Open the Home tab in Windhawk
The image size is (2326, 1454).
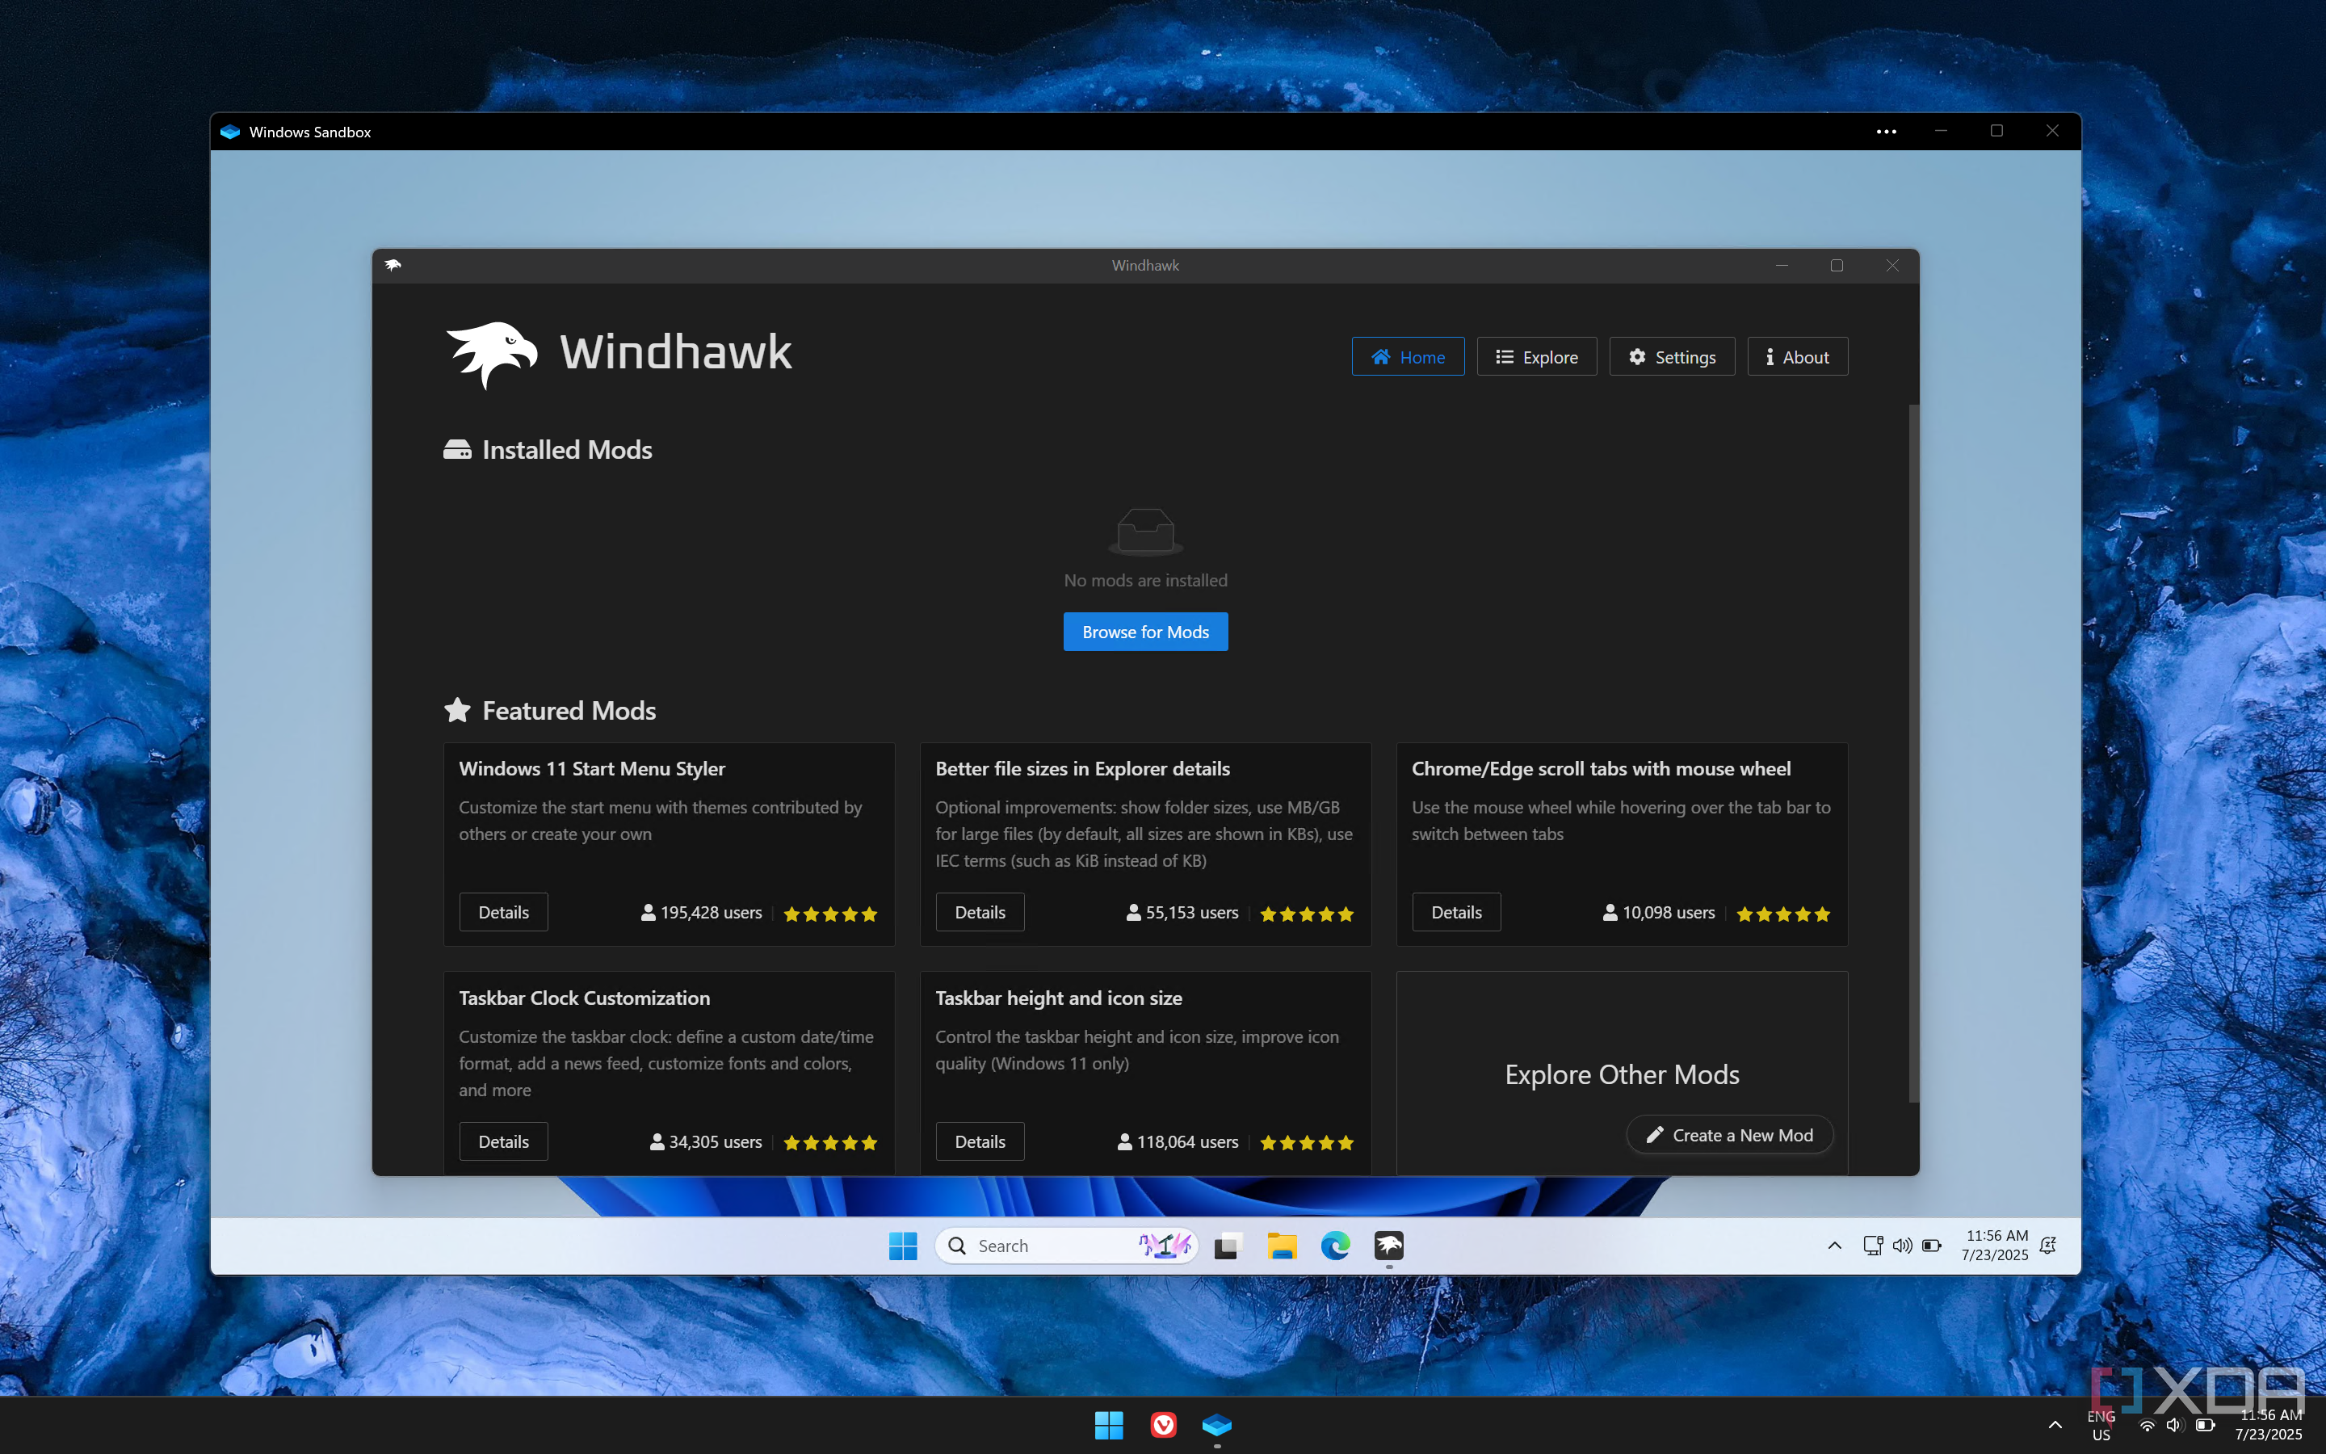[x=1407, y=357]
